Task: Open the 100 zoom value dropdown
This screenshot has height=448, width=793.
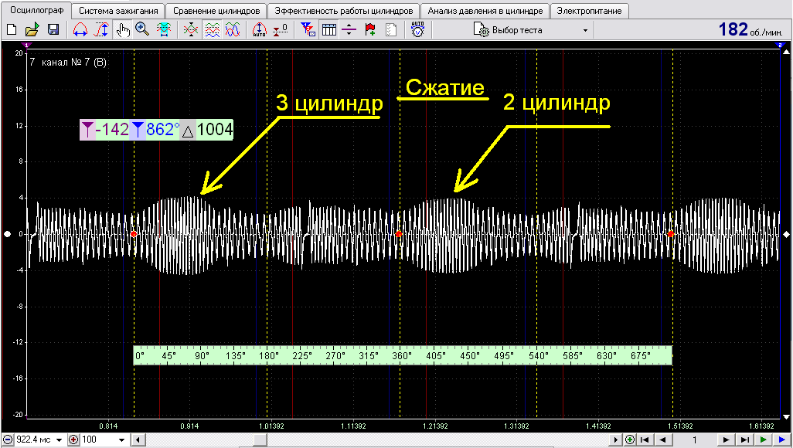Action: click(121, 440)
